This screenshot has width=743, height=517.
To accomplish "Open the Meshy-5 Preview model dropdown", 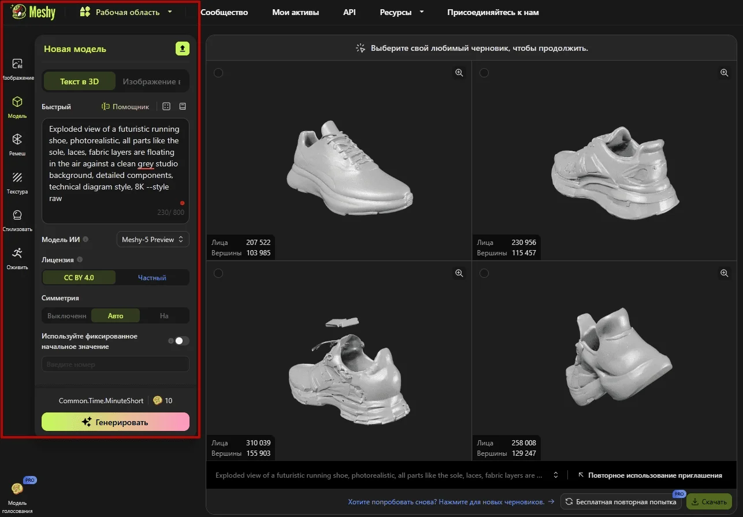I will point(153,239).
